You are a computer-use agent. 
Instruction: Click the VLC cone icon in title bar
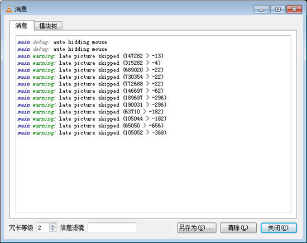pos(9,9)
